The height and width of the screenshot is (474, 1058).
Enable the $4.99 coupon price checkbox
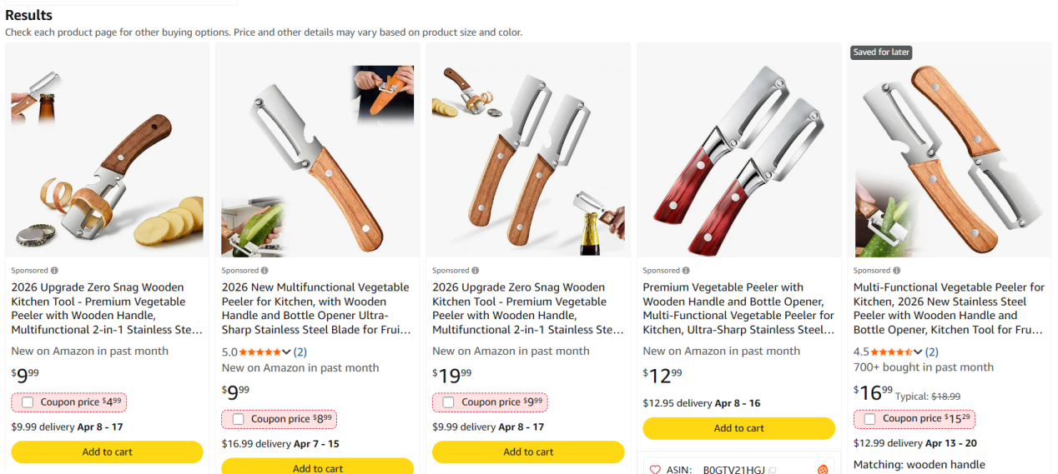point(28,402)
